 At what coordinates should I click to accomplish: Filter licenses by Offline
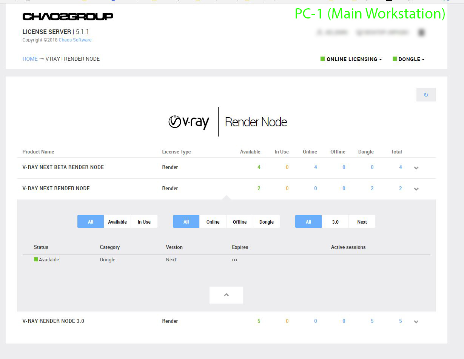[x=240, y=222]
